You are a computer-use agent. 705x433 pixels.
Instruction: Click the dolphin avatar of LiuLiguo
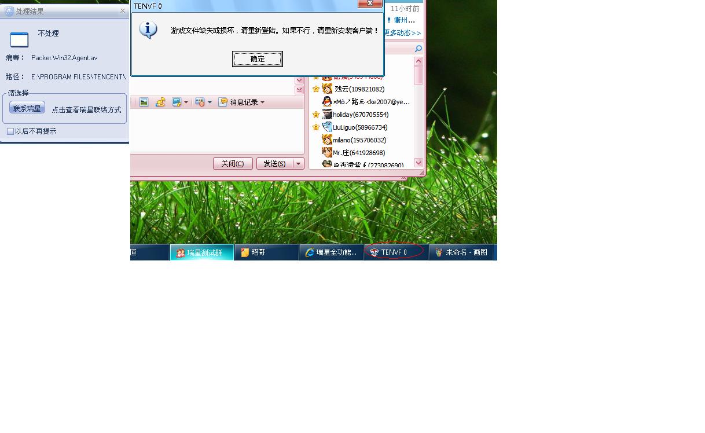pos(327,127)
